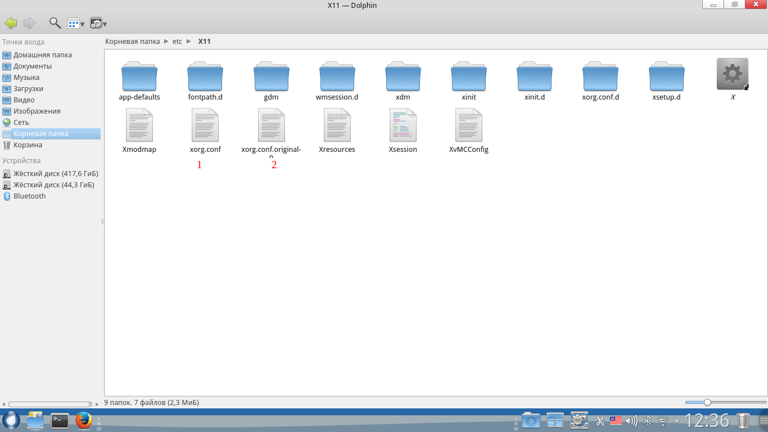The width and height of the screenshot is (768, 432).
Task: Adjust the icon zoom slider in status bar
Action: point(707,402)
